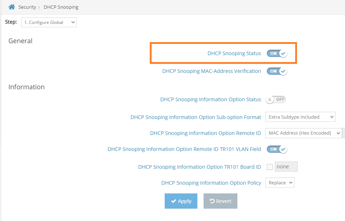345x221 pixels.
Task: Click the DHCP Snooping MAC-Address Verification label
Action: (x=212, y=71)
